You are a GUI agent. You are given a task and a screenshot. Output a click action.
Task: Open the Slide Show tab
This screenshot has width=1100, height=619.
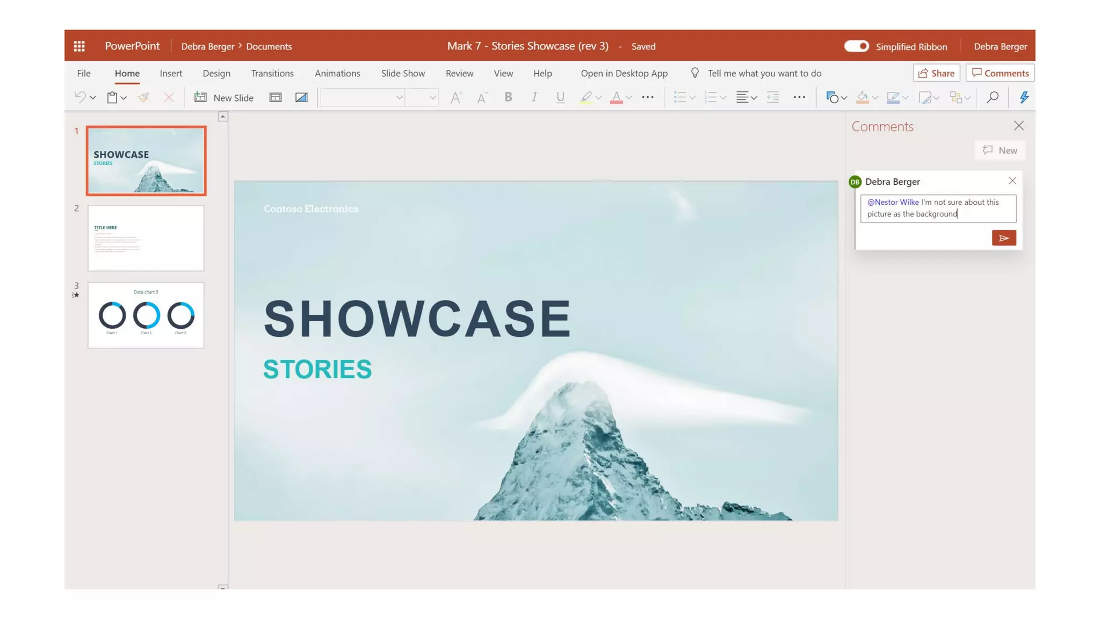point(403,73)
